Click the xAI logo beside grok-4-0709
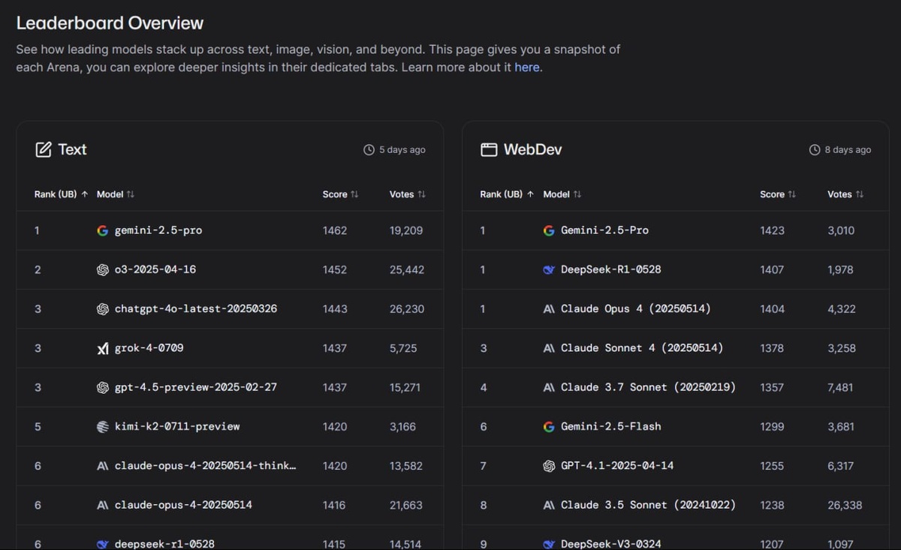This screenshot has height=550, width=901. click(103, 348)
